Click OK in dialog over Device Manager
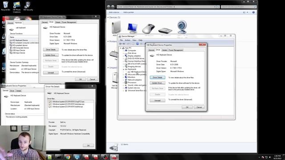Image resolution: width=285 pixels, height=160 pixels. pyautogui.click(x=187, y=107)
